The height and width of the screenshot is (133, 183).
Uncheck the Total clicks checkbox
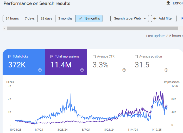click(10, 56)
